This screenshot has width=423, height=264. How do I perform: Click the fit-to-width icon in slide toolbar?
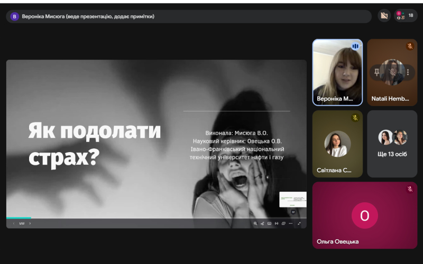pyautogui.click(x=277, y=223)
